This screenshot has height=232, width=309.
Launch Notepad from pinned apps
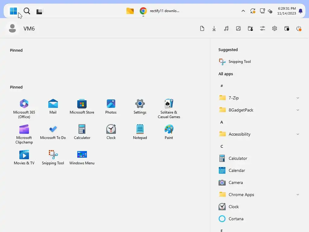pos(140,132)
